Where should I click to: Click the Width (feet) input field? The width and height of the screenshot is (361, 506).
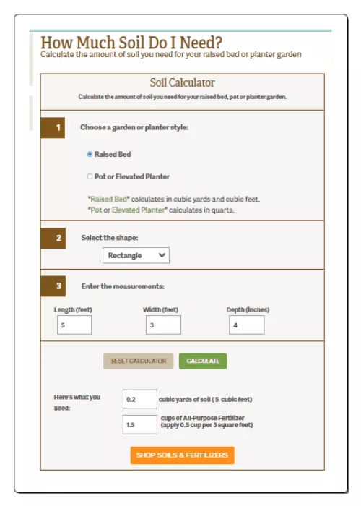click(163, 325)
